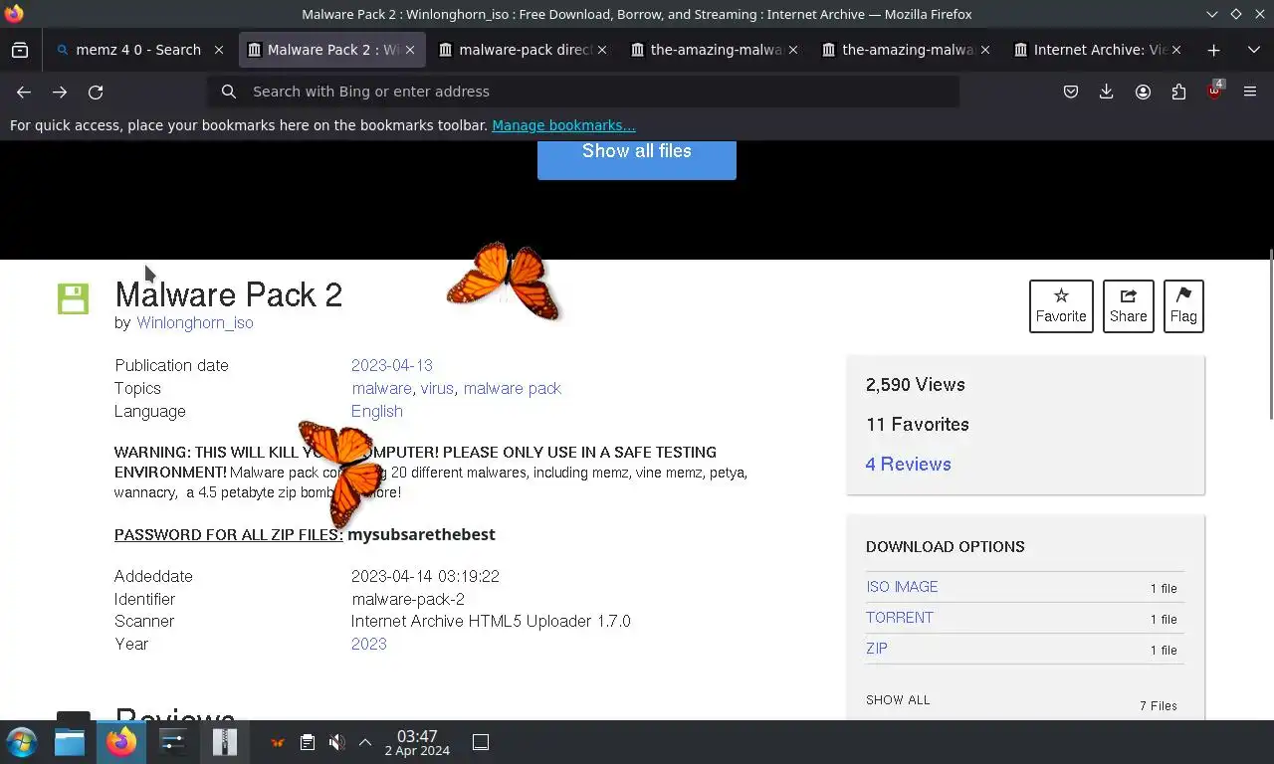
Task: Click the Malware Pack 2 heading
Action: tap(229, 294)
